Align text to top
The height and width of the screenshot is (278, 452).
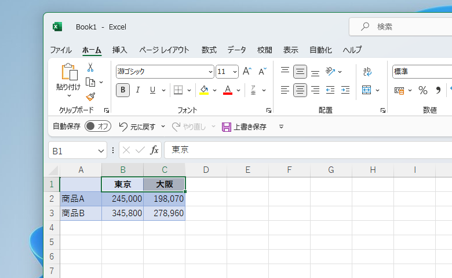tap(285, 72)
